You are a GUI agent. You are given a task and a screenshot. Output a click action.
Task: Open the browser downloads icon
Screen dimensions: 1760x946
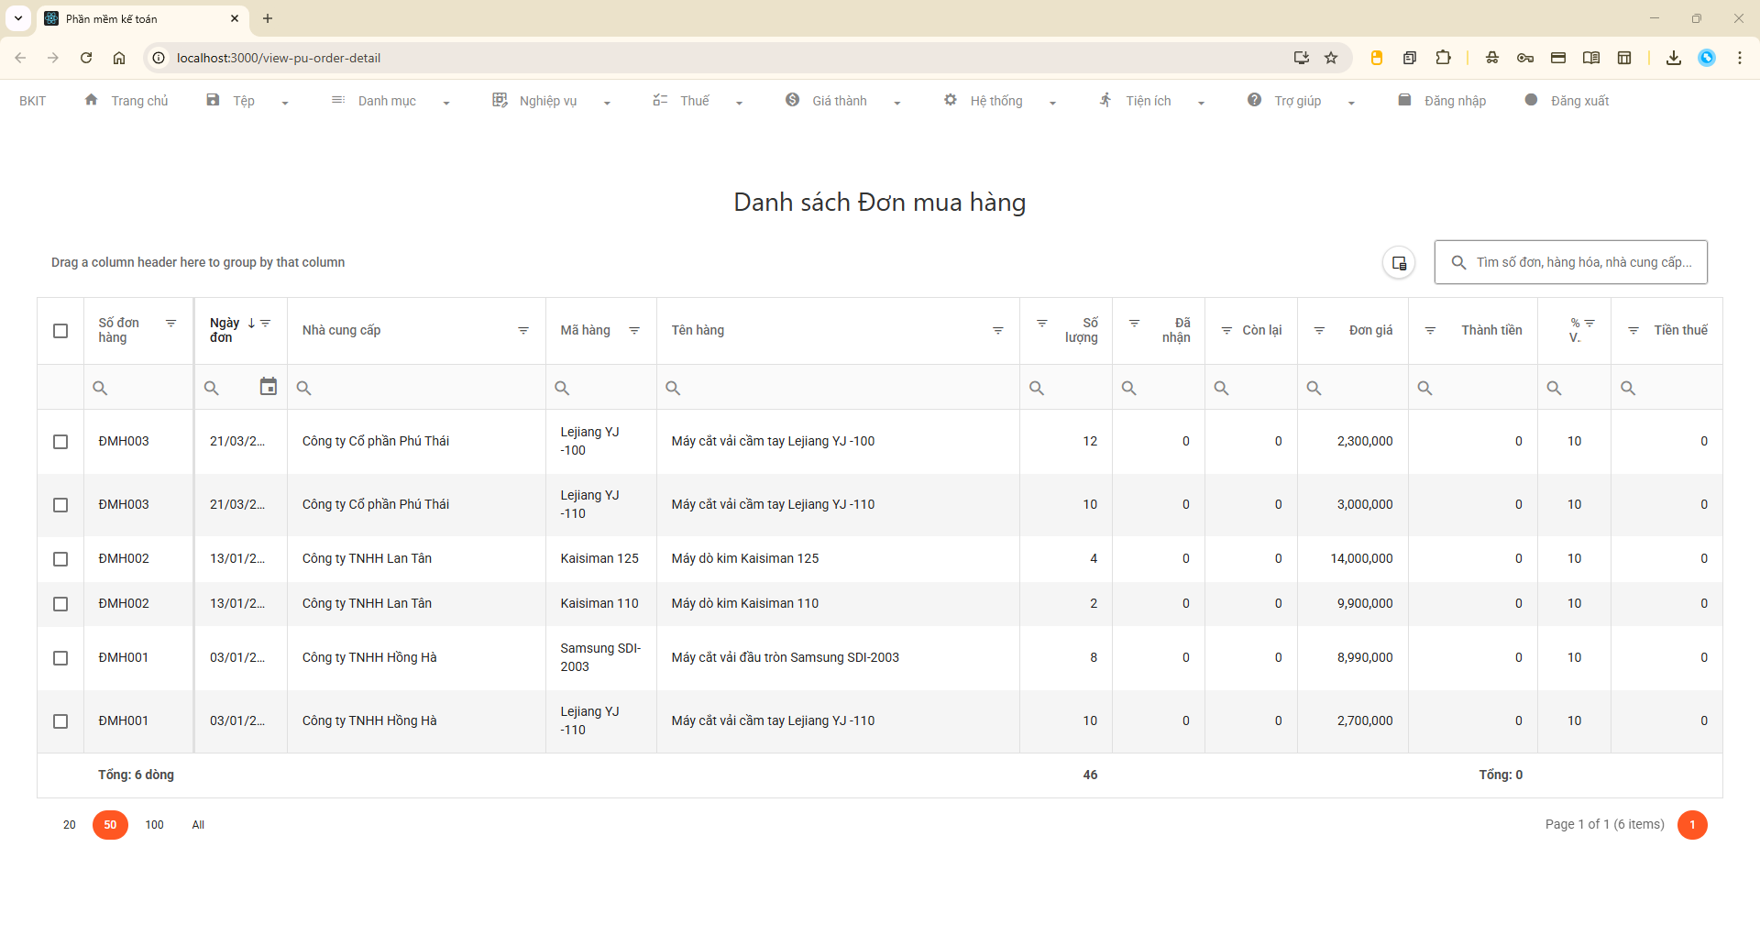point(1674,58)
